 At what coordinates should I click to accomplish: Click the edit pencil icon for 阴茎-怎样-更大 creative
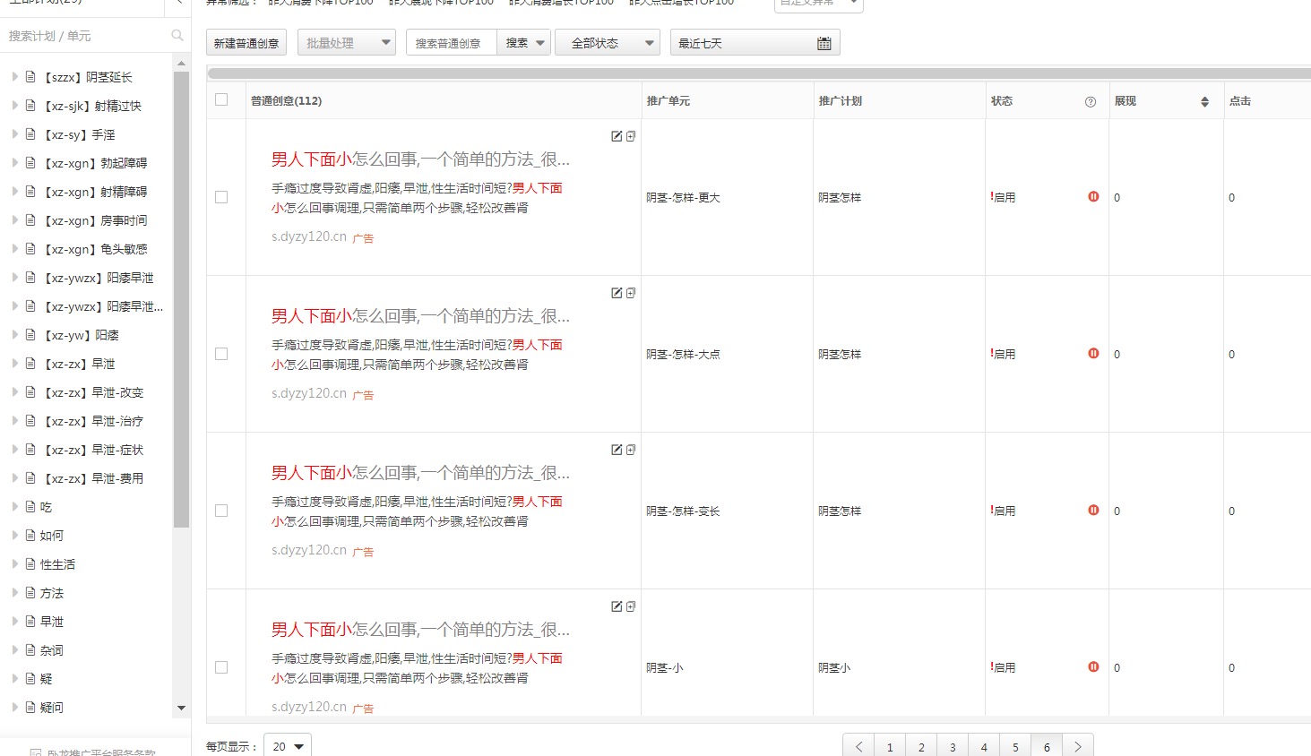click(617, 136)
